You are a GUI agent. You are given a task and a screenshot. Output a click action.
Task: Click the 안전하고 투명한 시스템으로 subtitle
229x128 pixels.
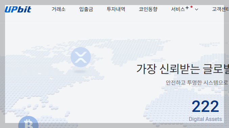(x=197, y=83)
